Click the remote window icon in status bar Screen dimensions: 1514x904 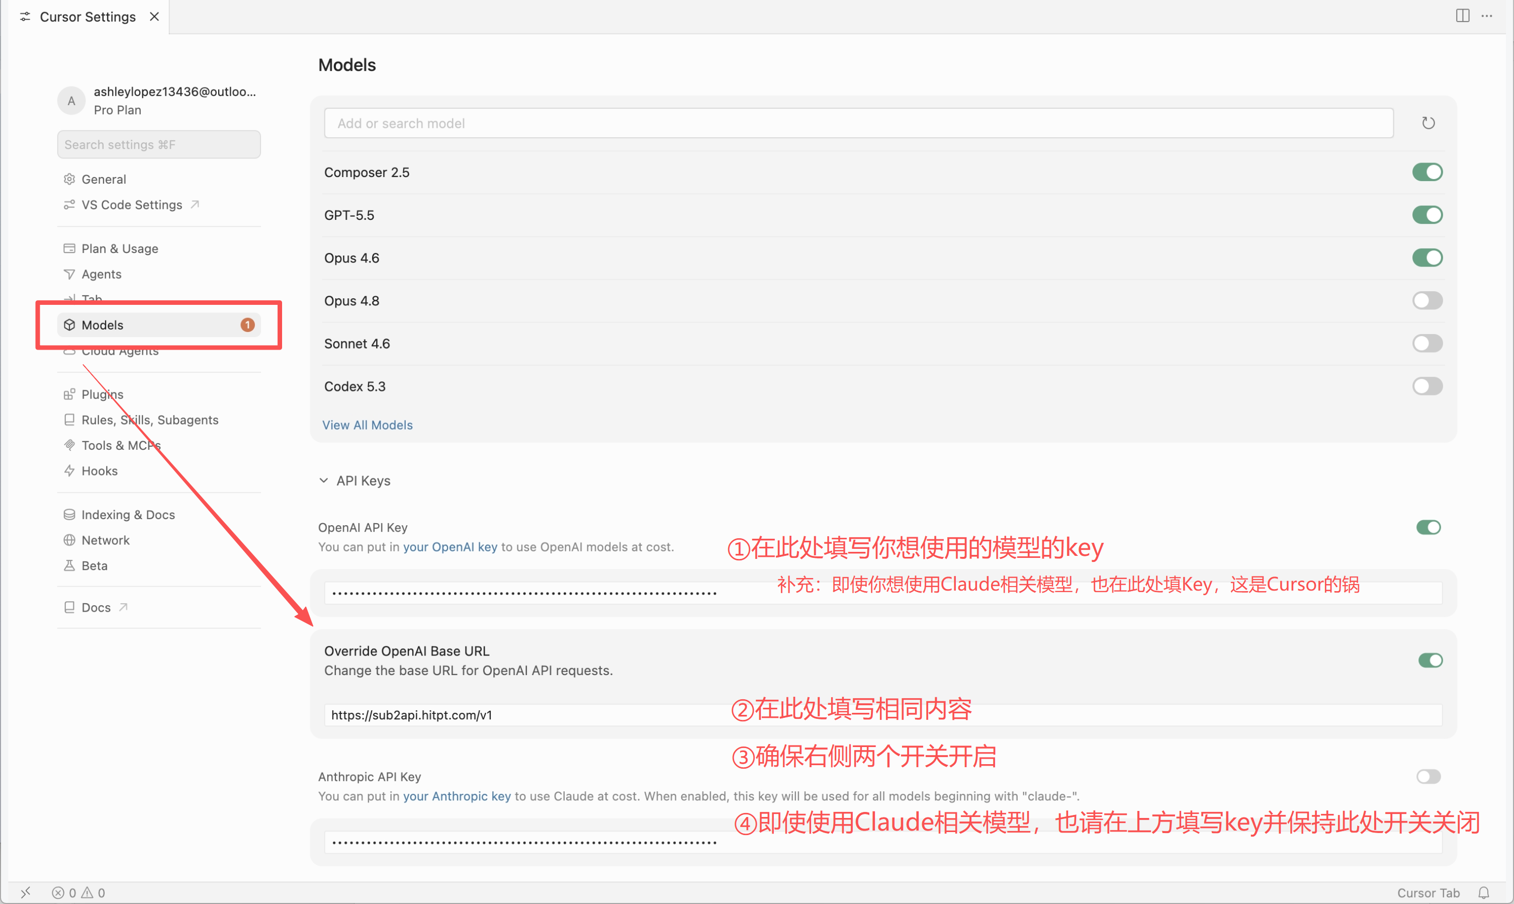click(26, 892)
